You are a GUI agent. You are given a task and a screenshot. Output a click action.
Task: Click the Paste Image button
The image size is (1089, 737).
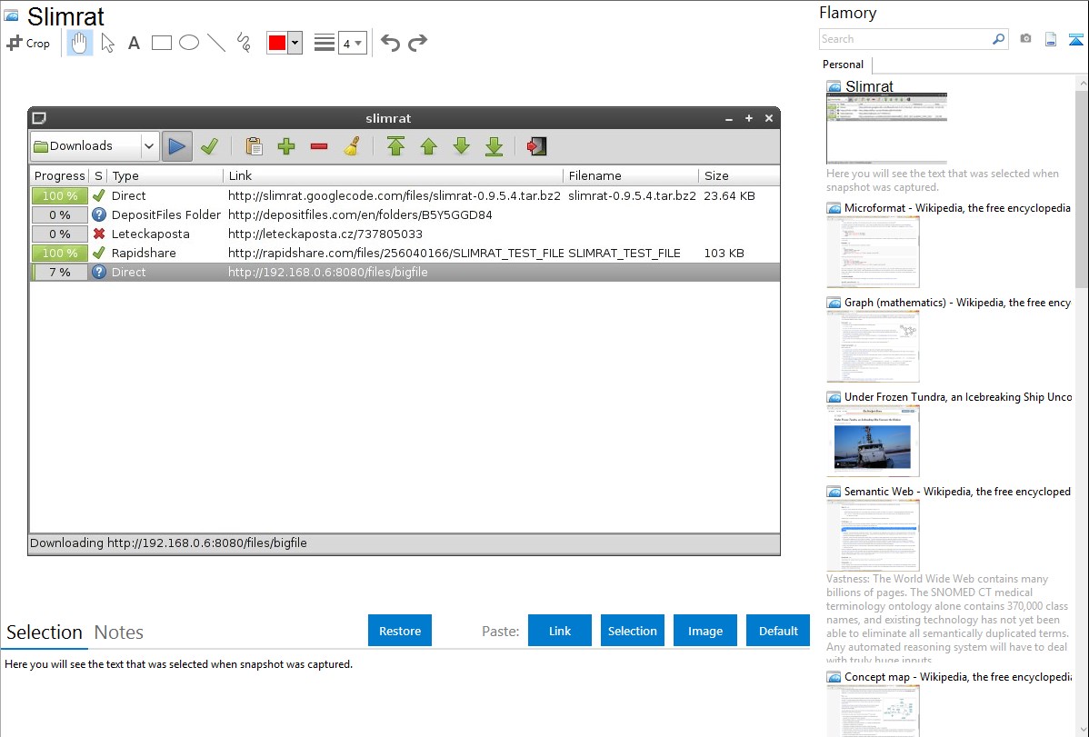[705, 631]
